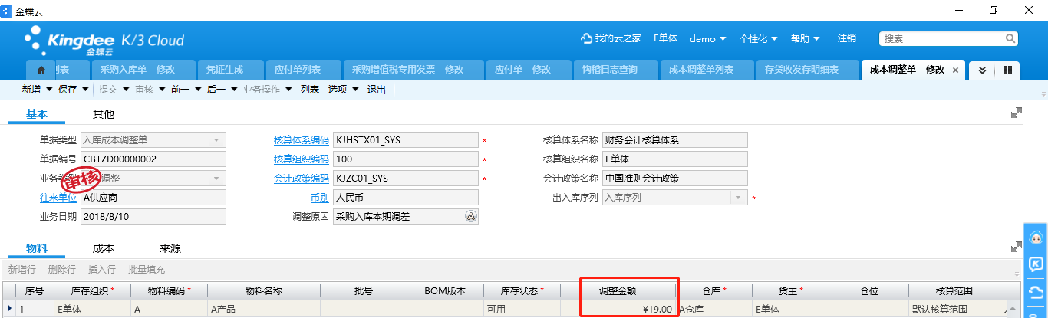Click the 核算体系编码 field KJHSTX01_SYS

pyautogui.click(x=405, y=140)
